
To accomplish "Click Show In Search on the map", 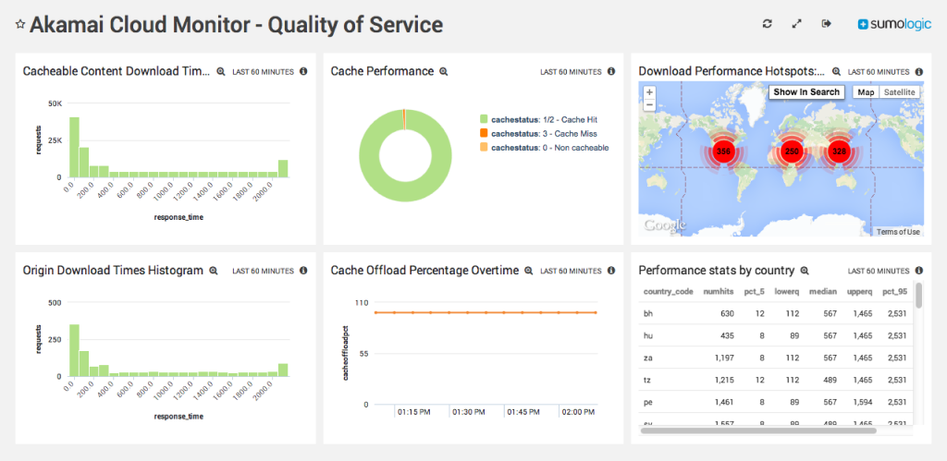I will pyautogui.click(x=806, y=92).
